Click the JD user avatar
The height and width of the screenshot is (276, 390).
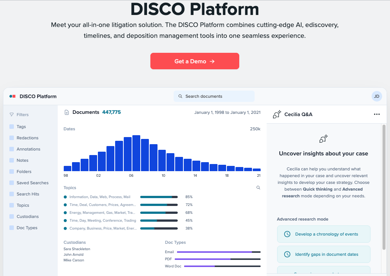point(376,96)
